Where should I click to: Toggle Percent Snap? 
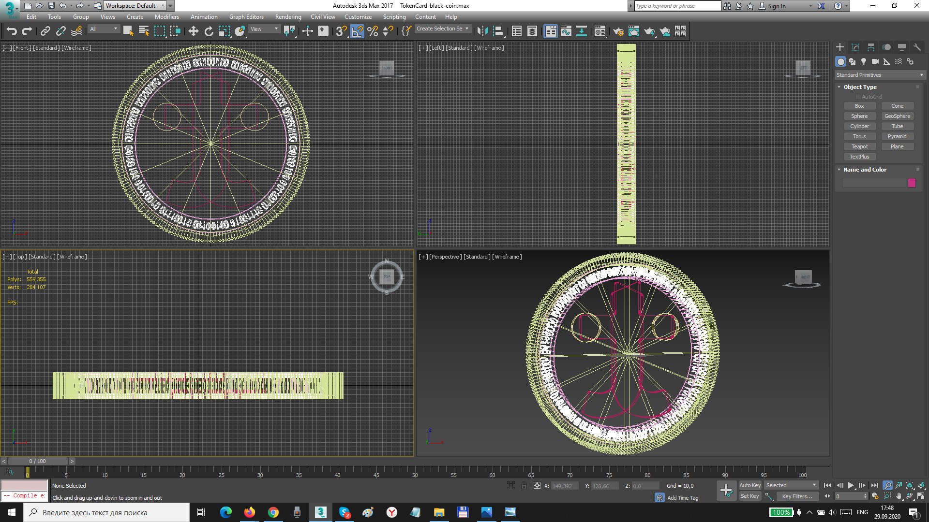click(373, 31)
